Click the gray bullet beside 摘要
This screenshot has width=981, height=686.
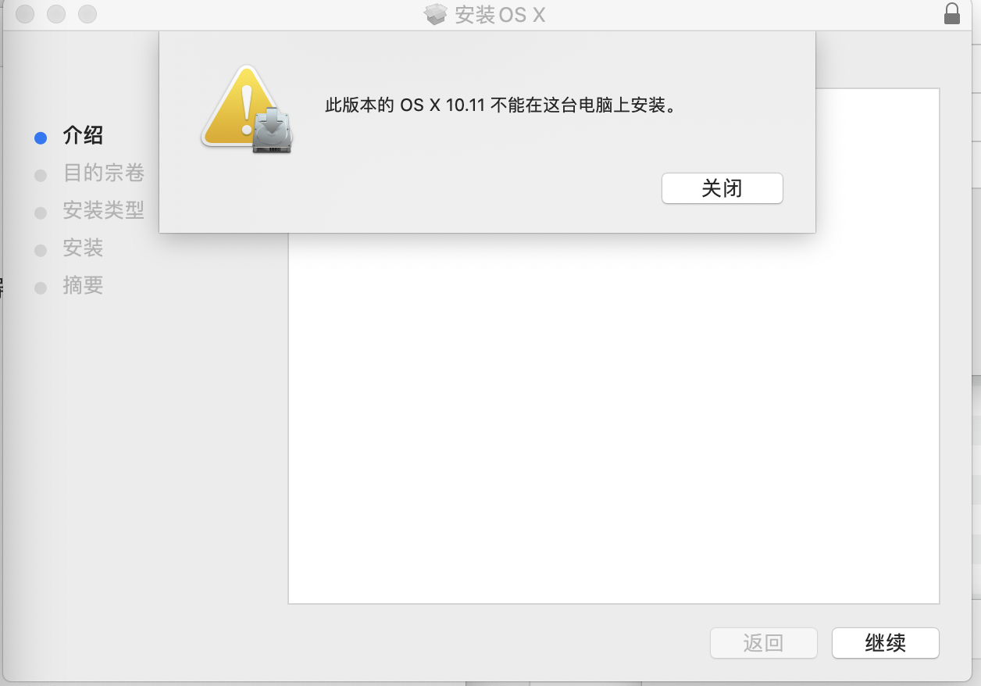[41, 288]
